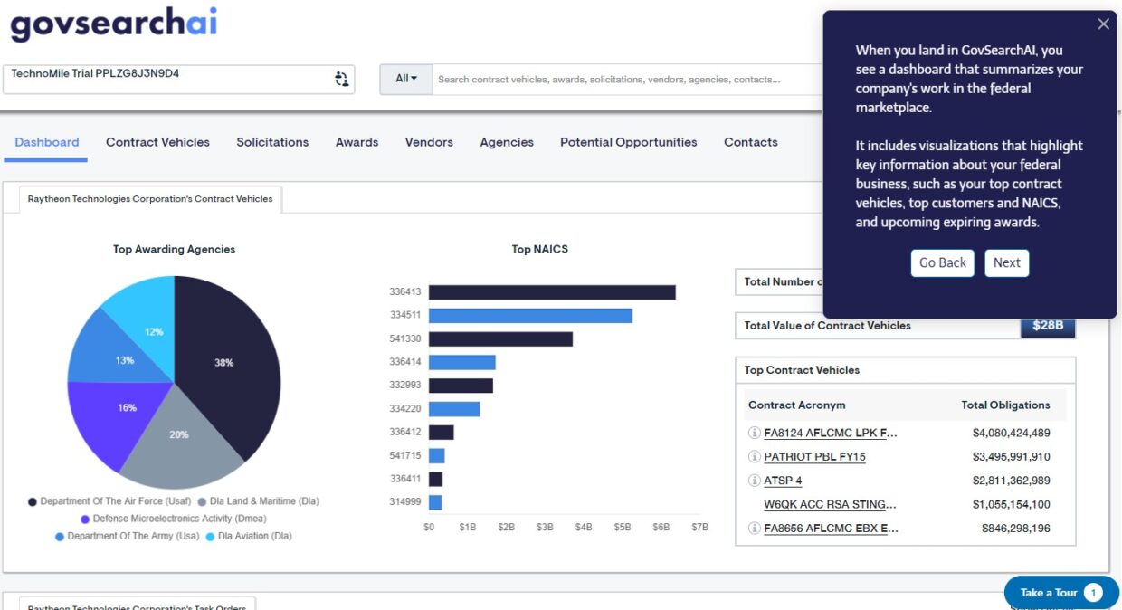Click the Top NAICS chart title
The height and width of the screenshot is (610, 1122).
pyautogui.click(x=539, y=249)
